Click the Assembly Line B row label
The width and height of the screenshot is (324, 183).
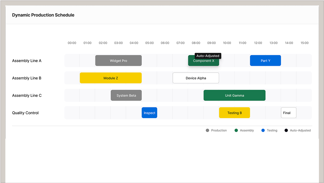point(27,78)
